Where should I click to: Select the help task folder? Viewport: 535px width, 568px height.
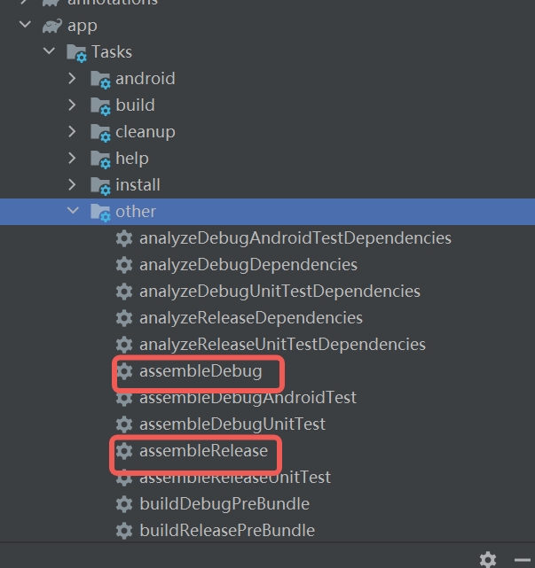pos(131,159)
